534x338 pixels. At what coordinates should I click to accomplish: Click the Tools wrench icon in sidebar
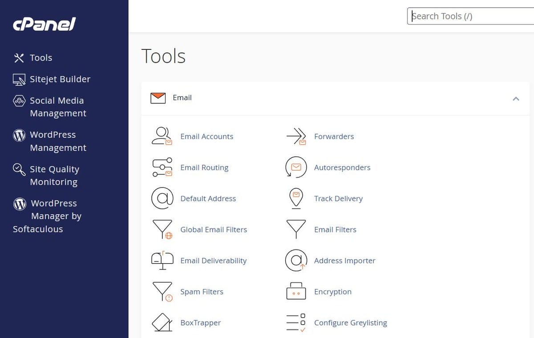click(x=19, y=58)
